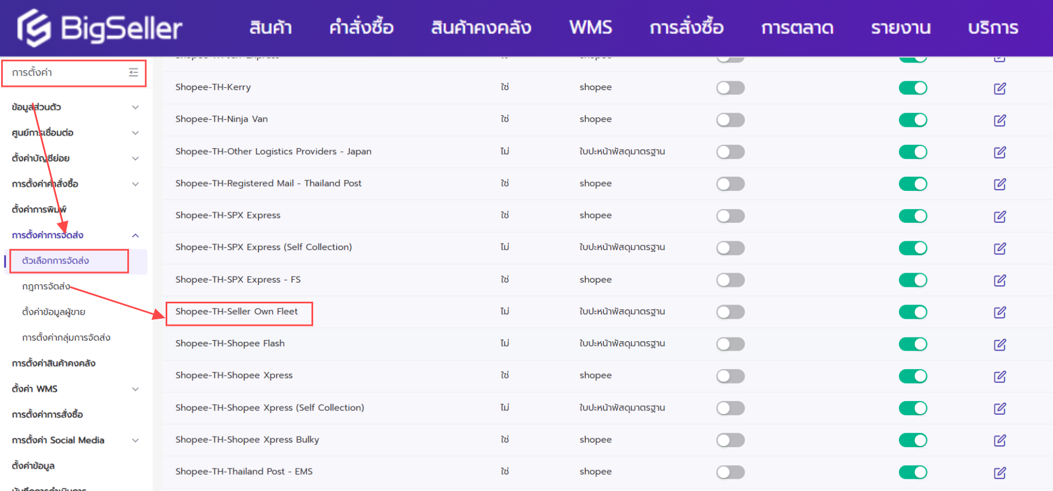This screenshot has width=1053, height=491.
Task: Open the สินค้าคงคลัง top menu
Action: [x=480, y=27]
